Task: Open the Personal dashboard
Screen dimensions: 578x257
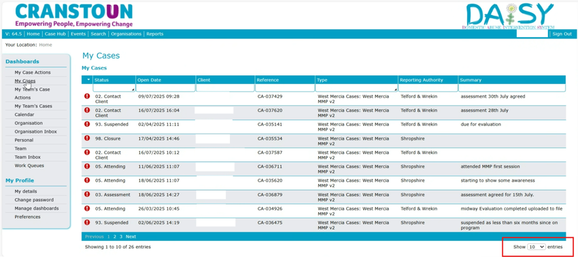Action: pos(24,140)
